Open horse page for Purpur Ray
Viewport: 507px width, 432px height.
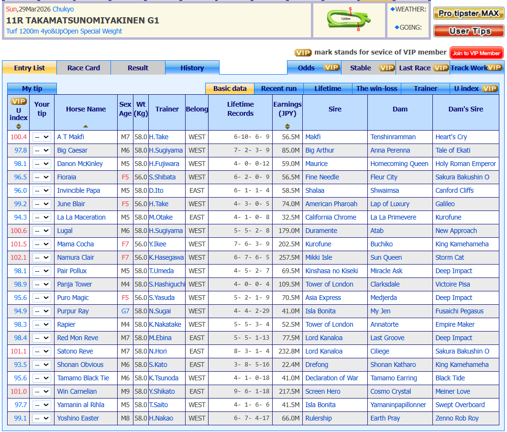point(73,311)
